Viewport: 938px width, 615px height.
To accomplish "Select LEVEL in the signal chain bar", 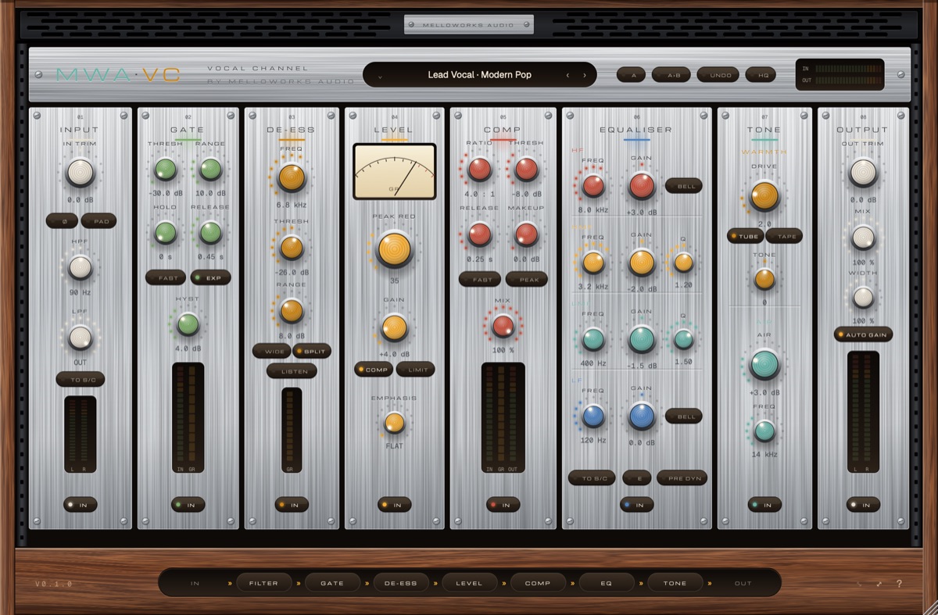I will pos(469,583).
